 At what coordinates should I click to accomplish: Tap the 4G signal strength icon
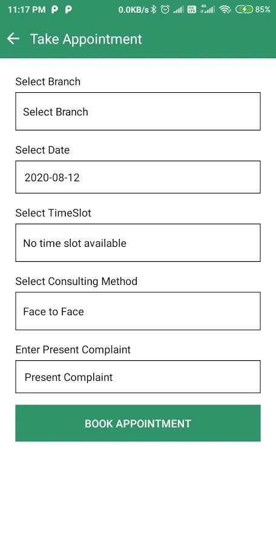[208, 10]
